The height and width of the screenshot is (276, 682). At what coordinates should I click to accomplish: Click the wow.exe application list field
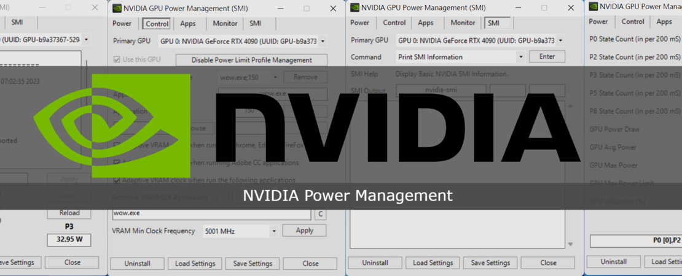212,214
